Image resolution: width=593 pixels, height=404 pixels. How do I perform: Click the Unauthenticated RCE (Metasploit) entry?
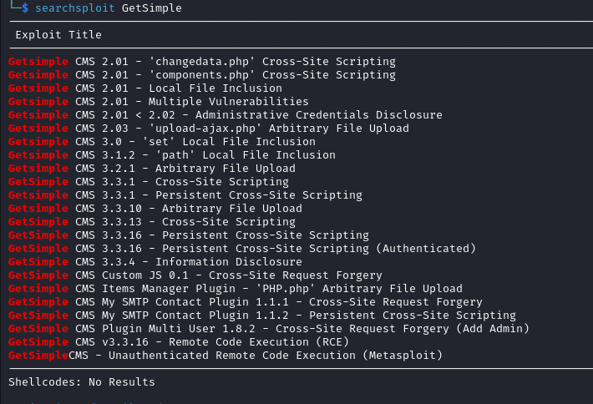226,356
